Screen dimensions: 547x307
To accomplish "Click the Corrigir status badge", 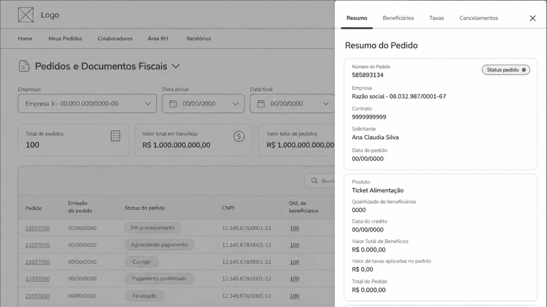I will point(142,262).
